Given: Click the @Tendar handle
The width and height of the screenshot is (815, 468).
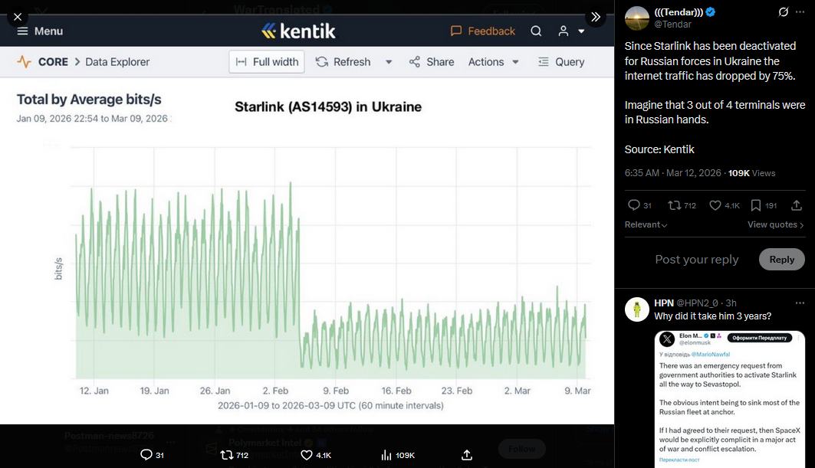Looking at the screenshot, I should coord(672,25).
